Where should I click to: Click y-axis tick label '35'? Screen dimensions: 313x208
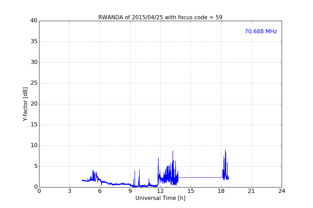pos(34,42)
